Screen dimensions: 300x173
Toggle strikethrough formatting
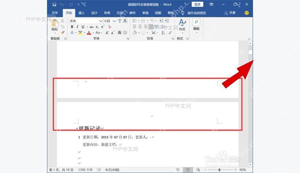pyautogui.click(x=92, y=27)
